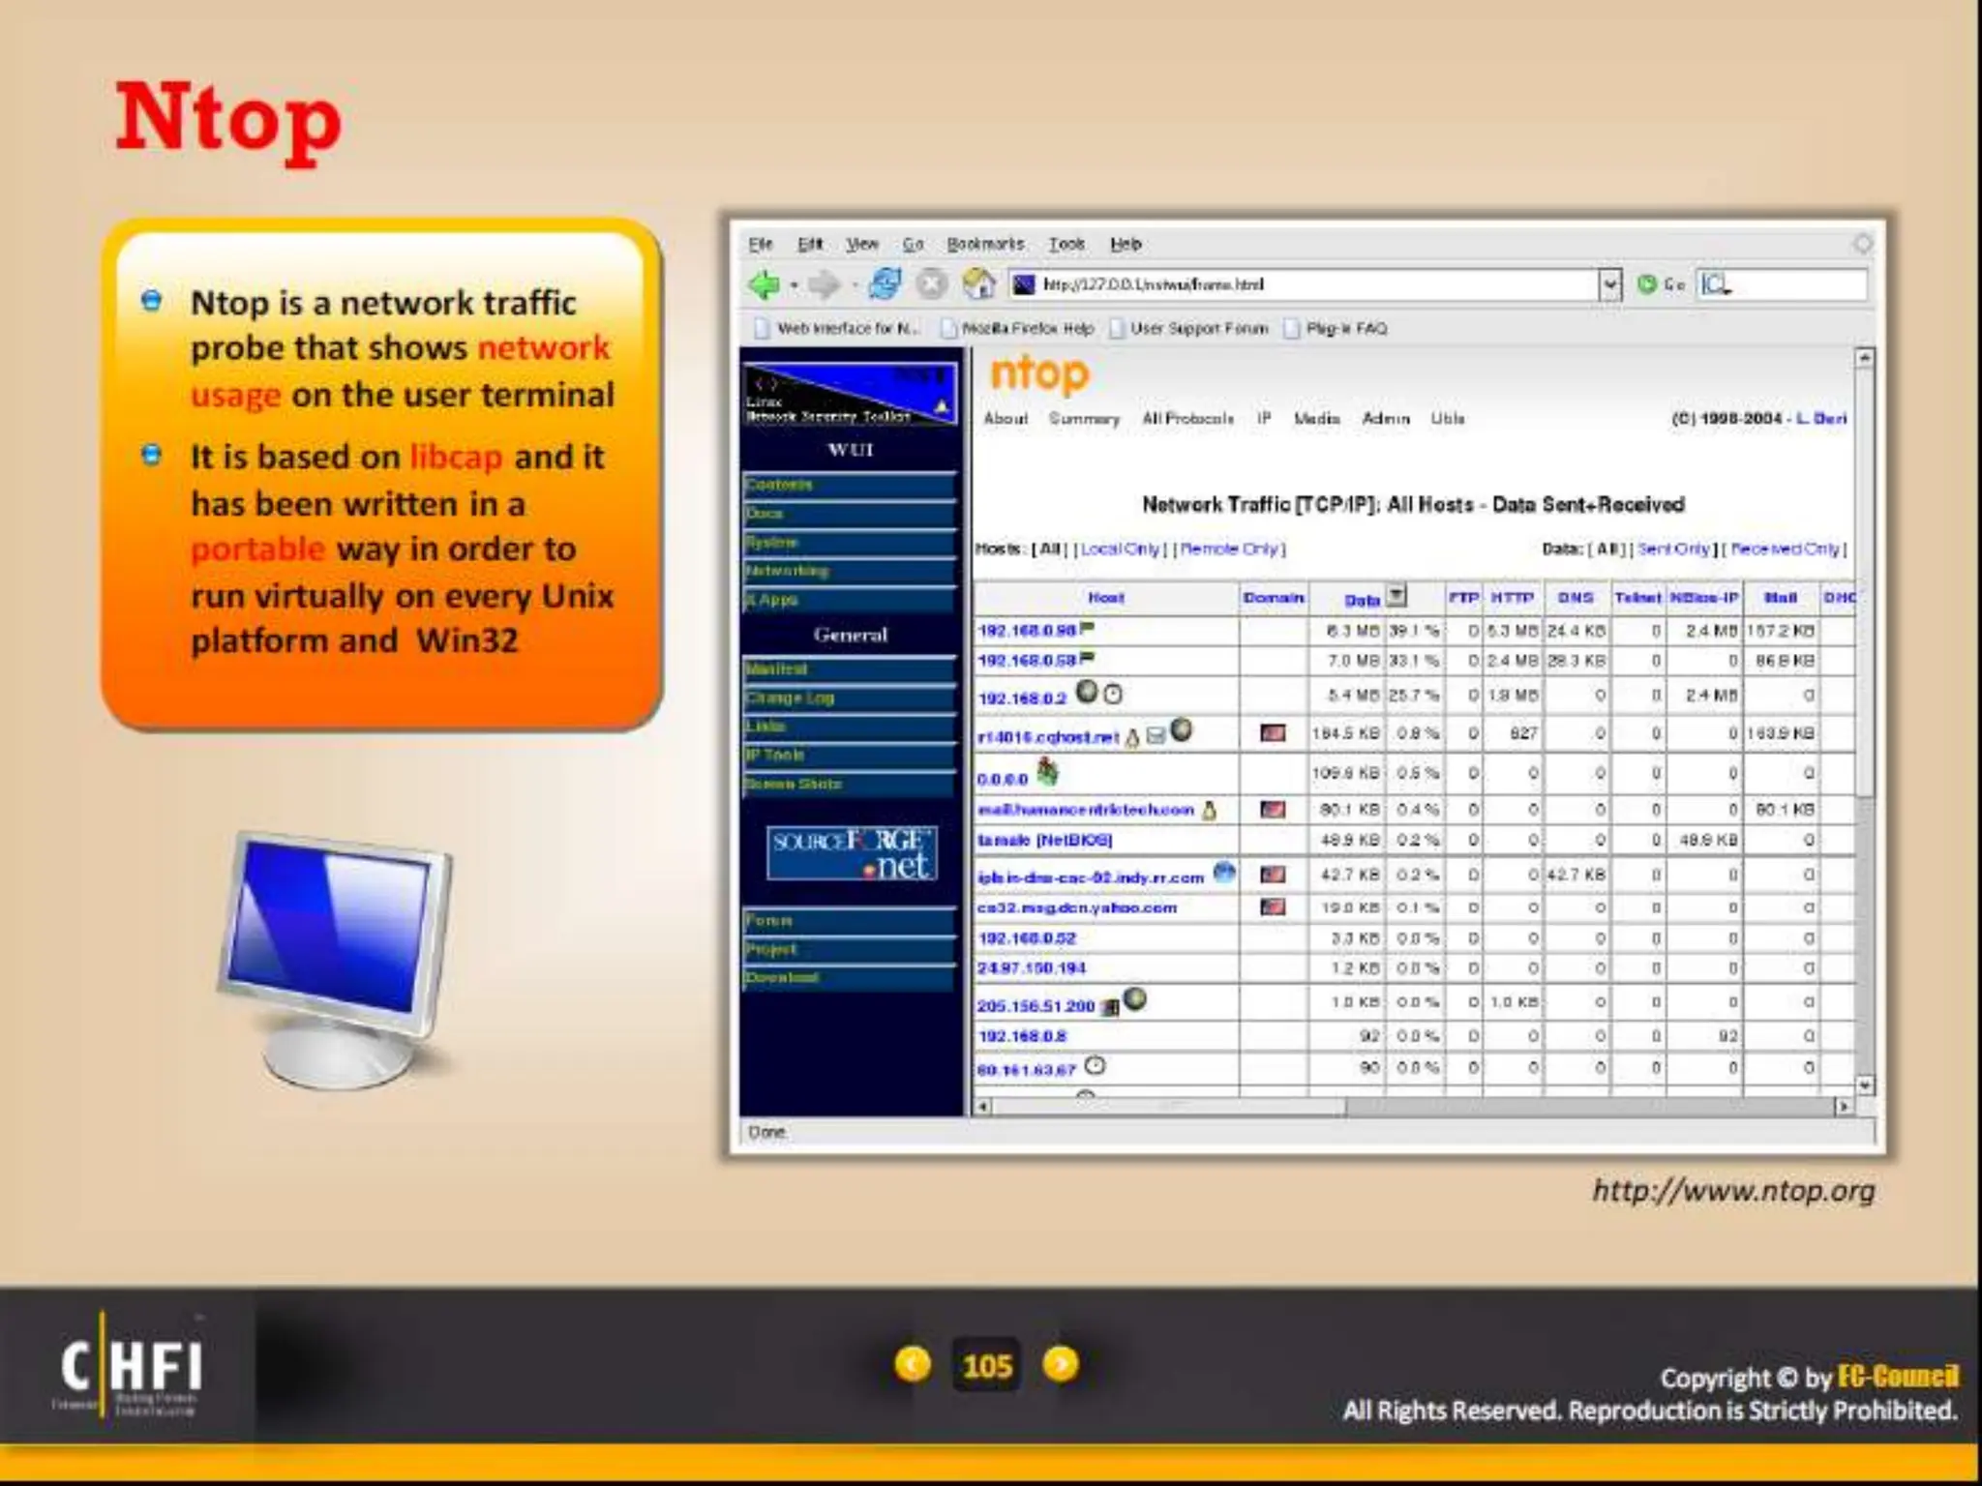
Task: Click the figure icon next to 0.0.0.0
Action: coord(1047,771)
